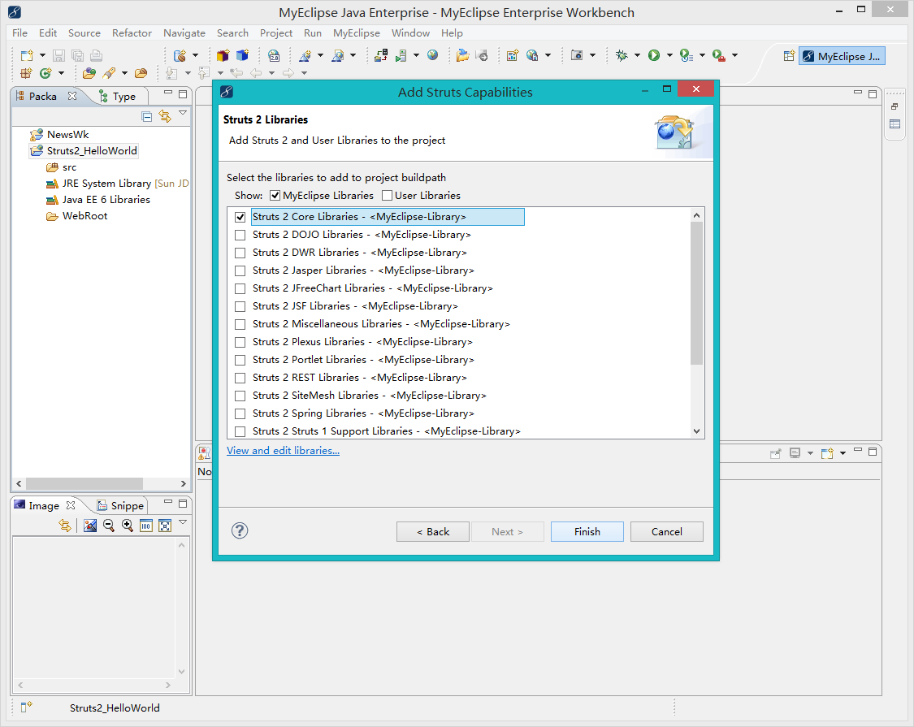Image resolution: width=914 pixels, height=727 pixels.
Task: Check Struts 2 REST Libraries checkbox
Action: 240,378
